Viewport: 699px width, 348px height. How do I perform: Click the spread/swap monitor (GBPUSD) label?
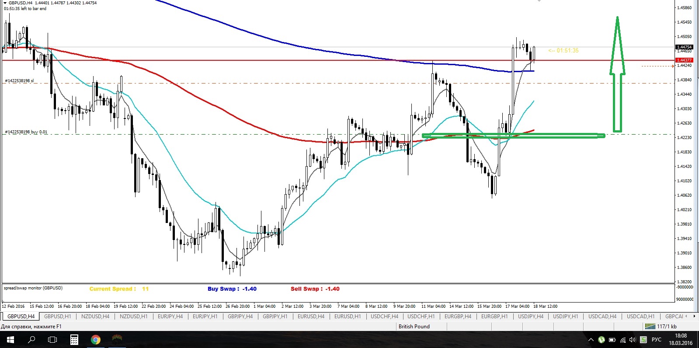point(33,288)
